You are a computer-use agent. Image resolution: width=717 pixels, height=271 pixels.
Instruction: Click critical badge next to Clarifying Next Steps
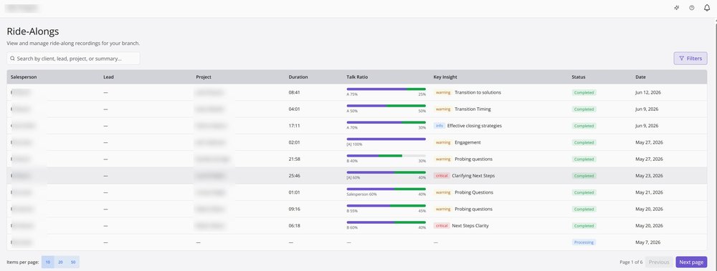442,176
